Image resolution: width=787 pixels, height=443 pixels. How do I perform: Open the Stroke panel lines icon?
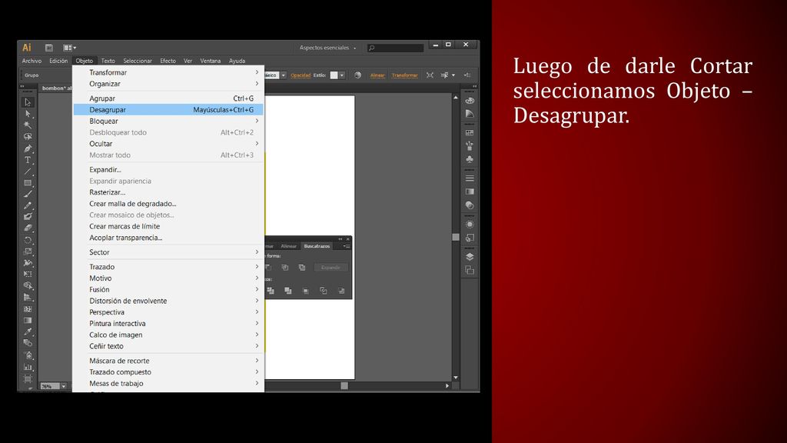(470, 178)
